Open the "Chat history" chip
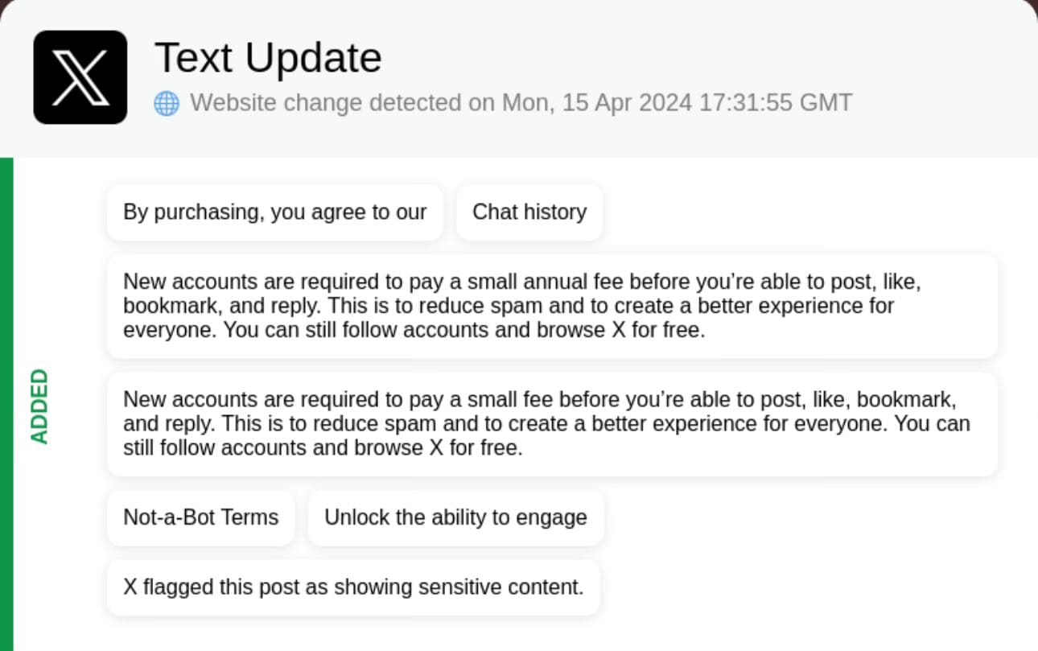Viewport: 1038px width, 651px height. pos(529,212)
